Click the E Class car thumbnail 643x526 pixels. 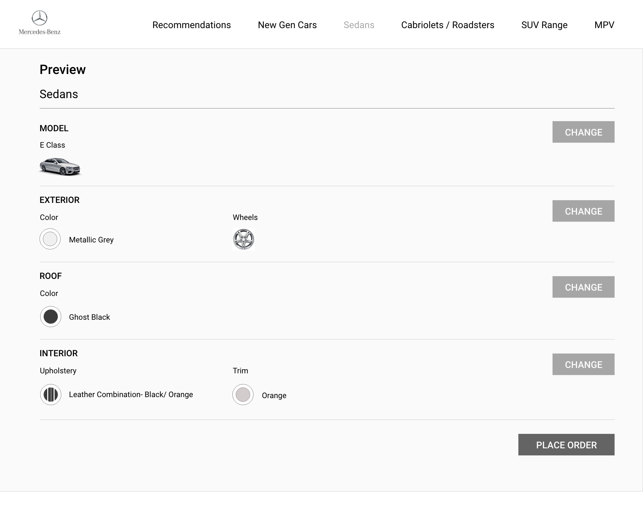[60, 166]
